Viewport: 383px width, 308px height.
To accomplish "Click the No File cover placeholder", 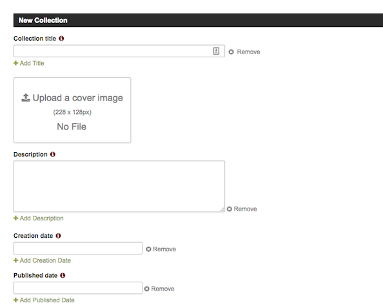I will click(x=72, y=127).
